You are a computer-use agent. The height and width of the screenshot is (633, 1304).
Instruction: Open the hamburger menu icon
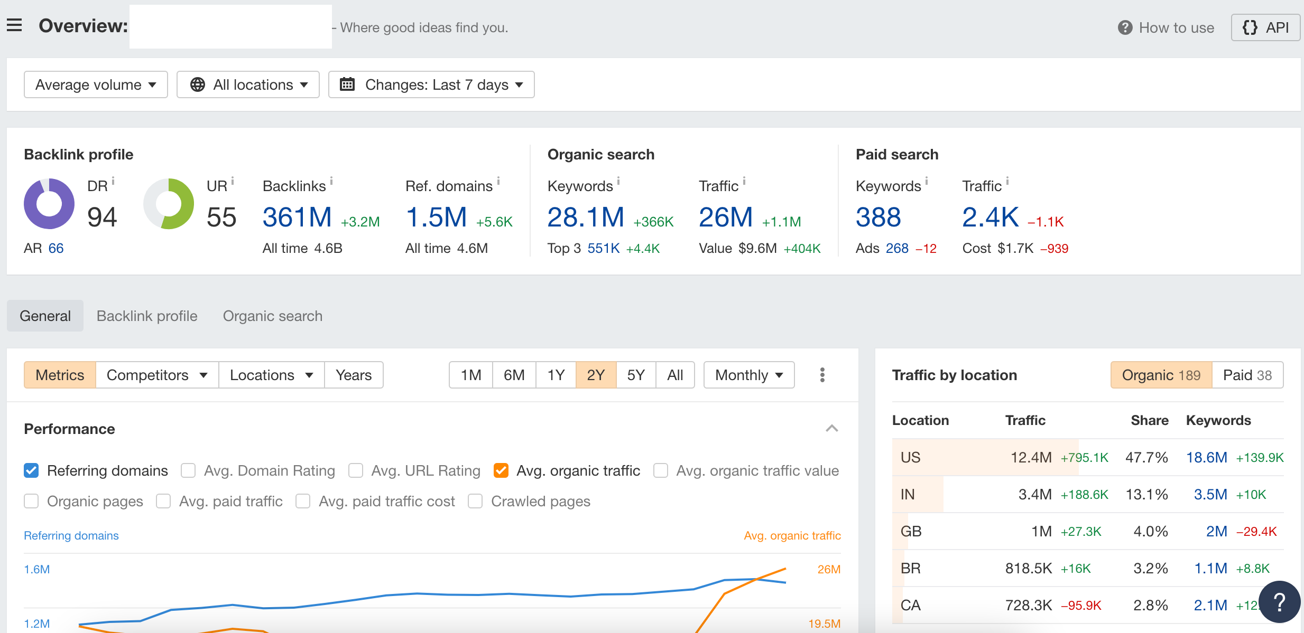(14, 25)
